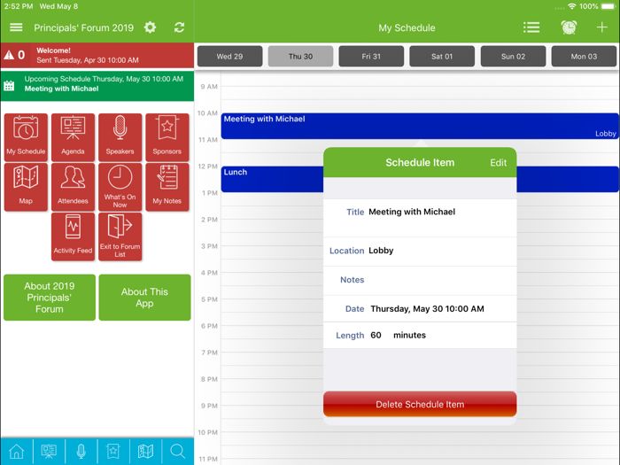Tap the search icon in bottom bar

coord(178,452)
